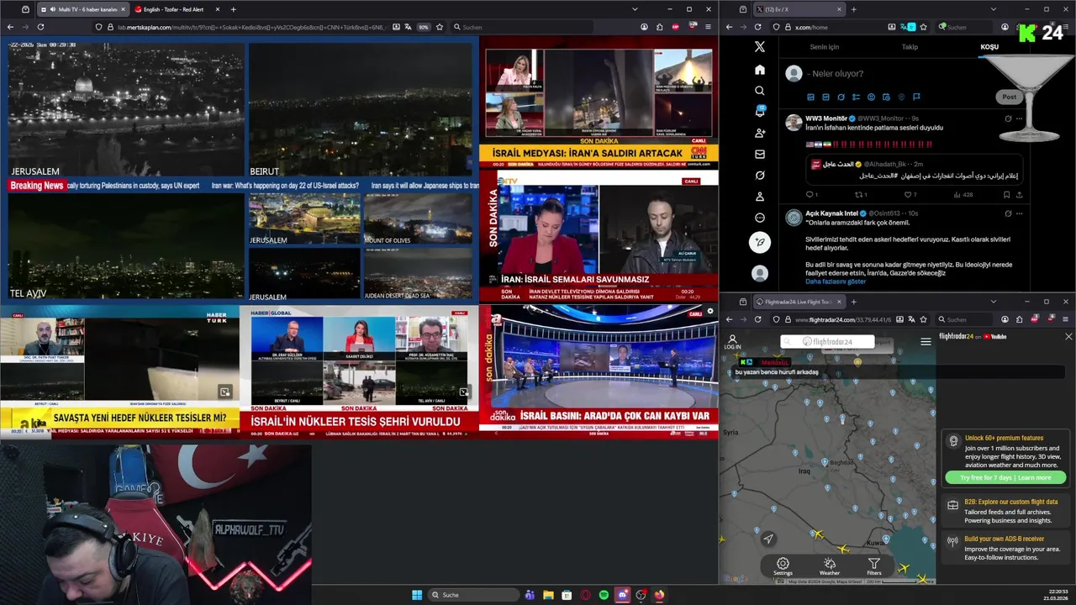Select the Multi TV browser tab
The image size is (1076, 605).
[x=82, y=9]
